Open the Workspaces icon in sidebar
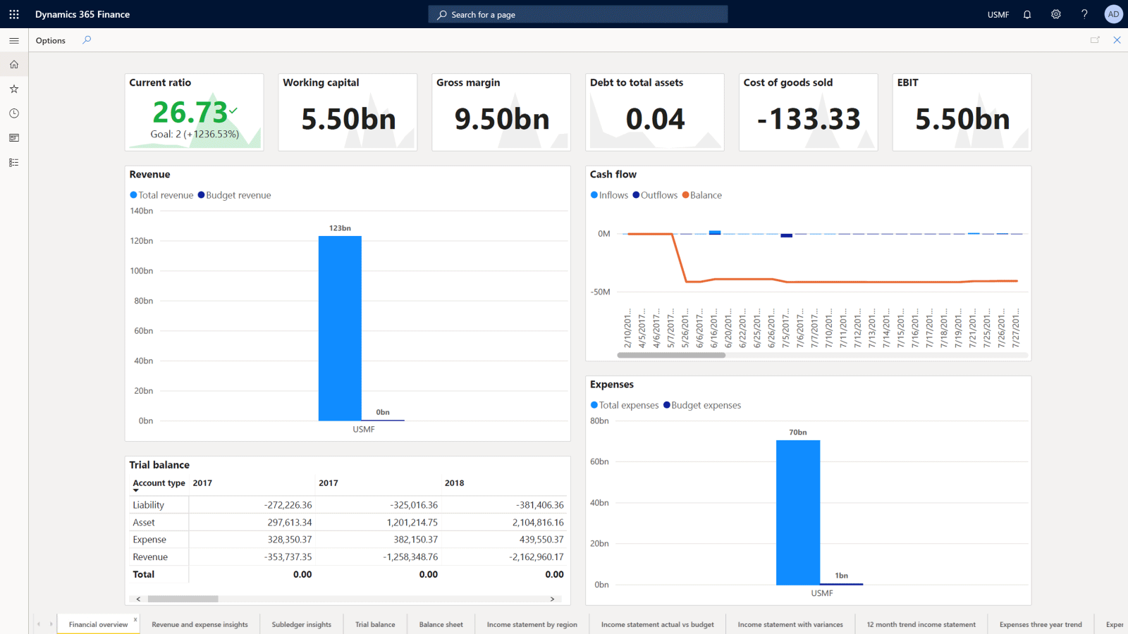Screen dimensions: 1128x634 [13, 137]
